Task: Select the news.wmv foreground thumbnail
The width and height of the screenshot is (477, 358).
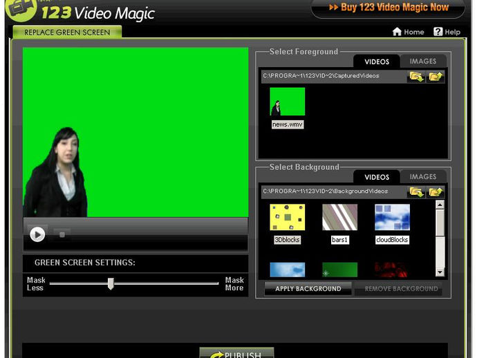Action: (x=287, y=102)
